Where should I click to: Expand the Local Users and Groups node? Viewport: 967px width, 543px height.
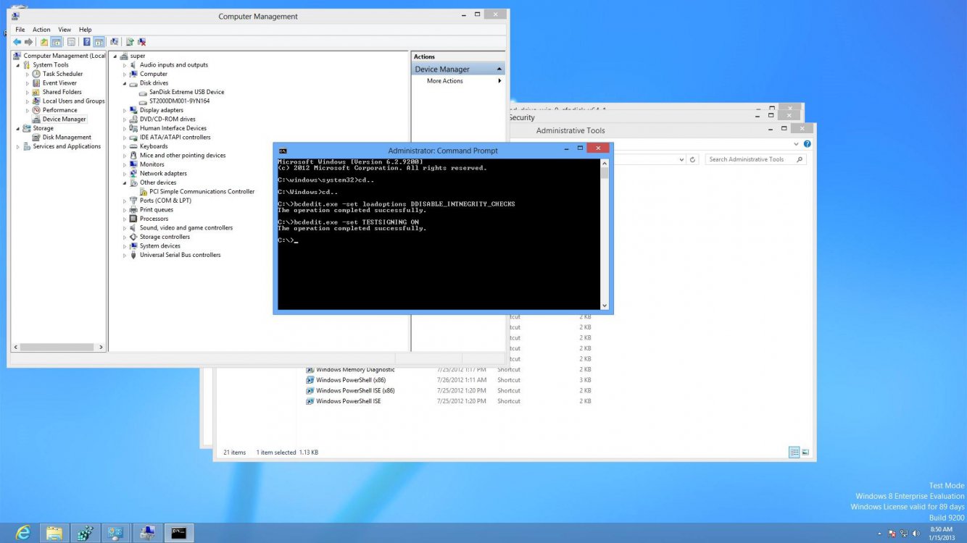point(28,101)
